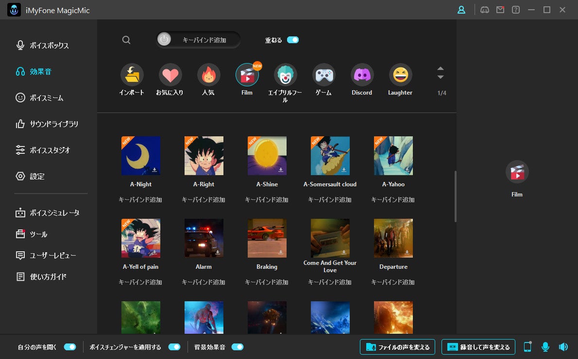Show previous category page with up arrow
The width and height of the screenshot is (578, 359).
(x=441, y=68)
